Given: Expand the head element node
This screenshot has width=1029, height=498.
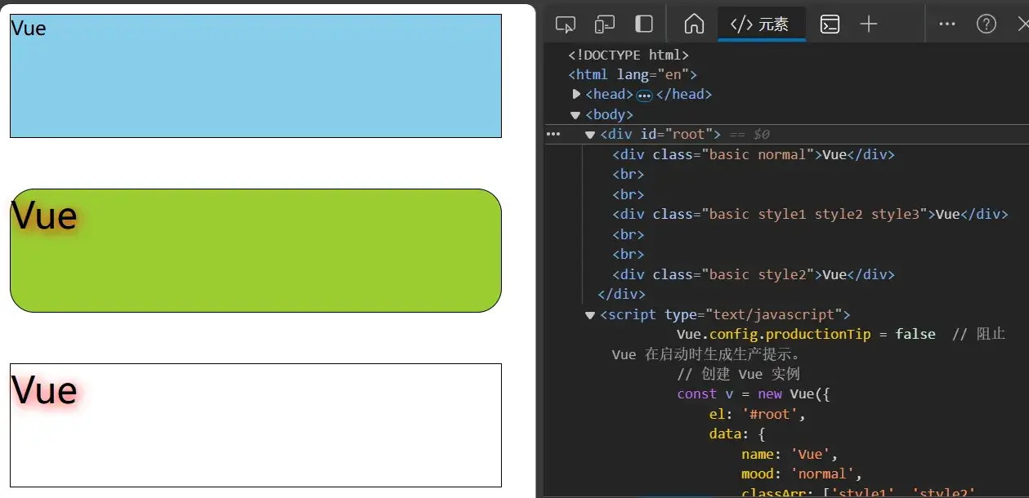Looking at the screenshot, I should [x=577, y=94].
